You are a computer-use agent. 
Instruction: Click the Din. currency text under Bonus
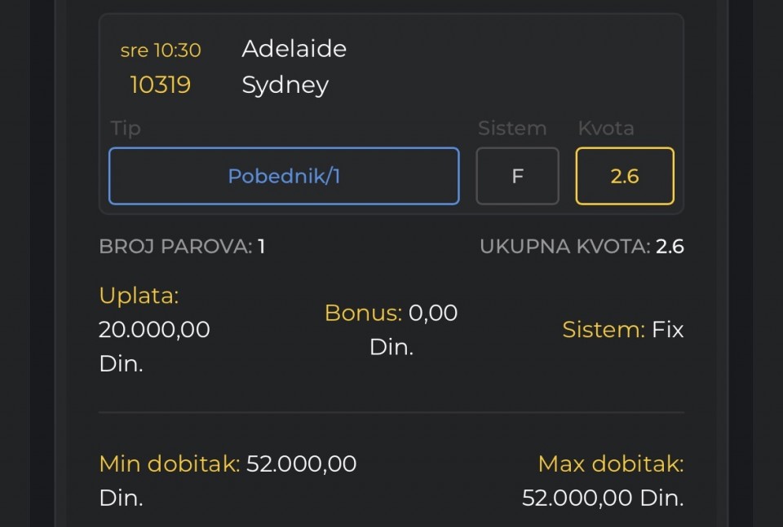coord(391,347)
